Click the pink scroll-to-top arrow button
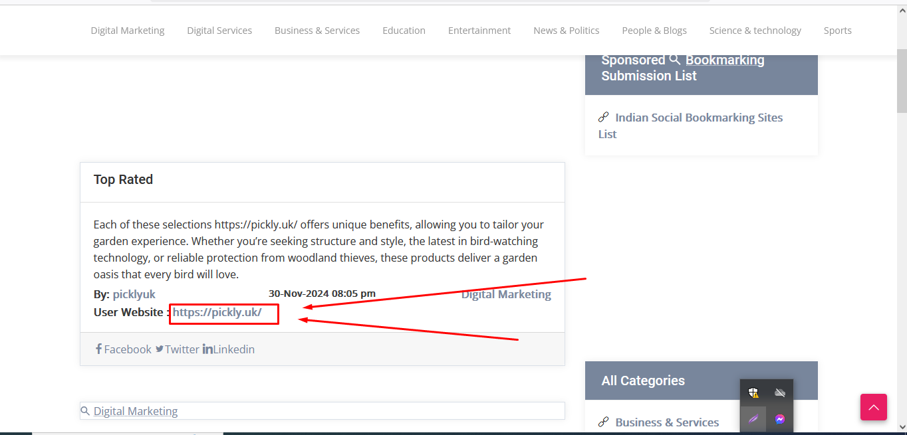Screen dimensions: 907x435 tap(874, 407)
